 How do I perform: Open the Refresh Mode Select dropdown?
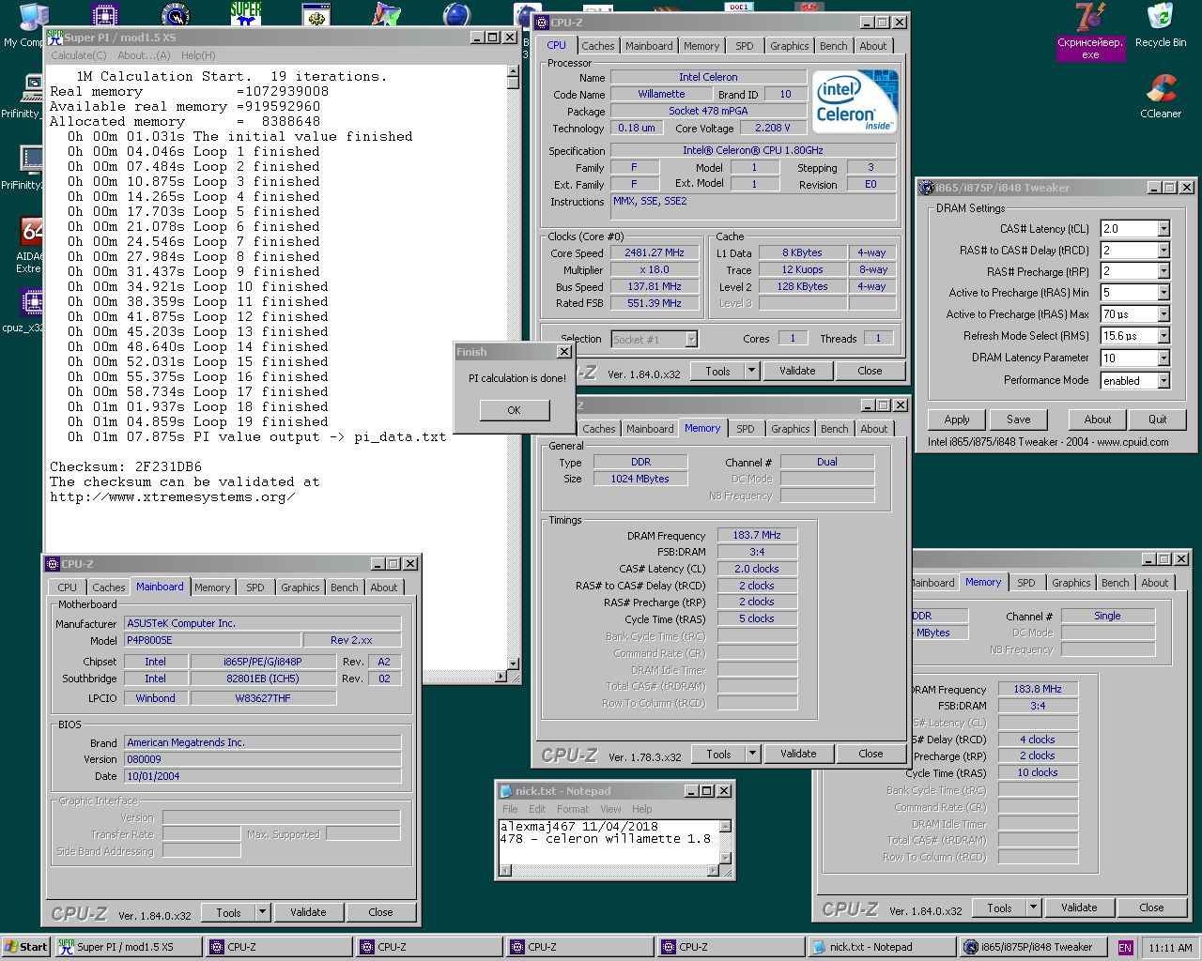click(1163, 336)
